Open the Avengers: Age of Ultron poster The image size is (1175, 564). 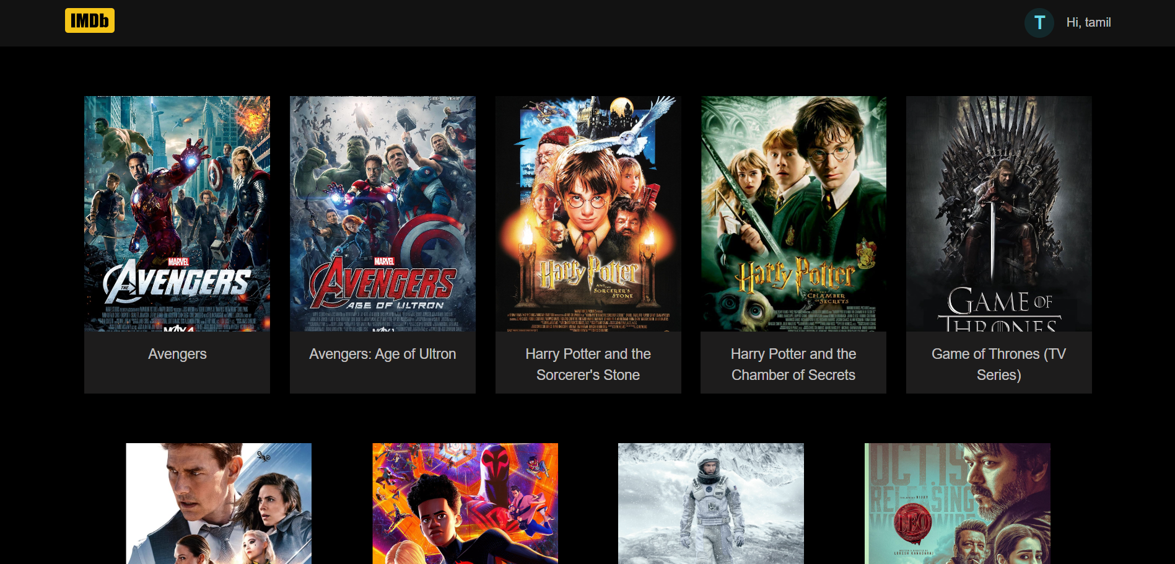click(x=383, y=214)
